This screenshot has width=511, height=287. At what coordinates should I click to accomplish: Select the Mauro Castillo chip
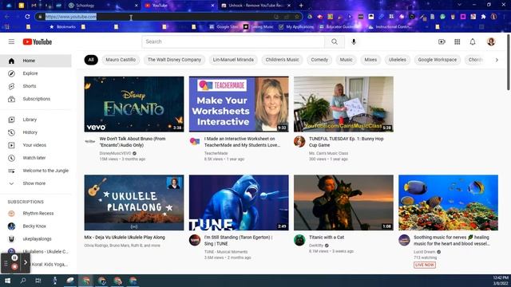(x=121, y=60)
